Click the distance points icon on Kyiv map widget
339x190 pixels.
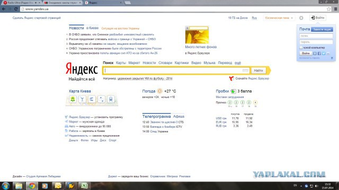(101, 99)
